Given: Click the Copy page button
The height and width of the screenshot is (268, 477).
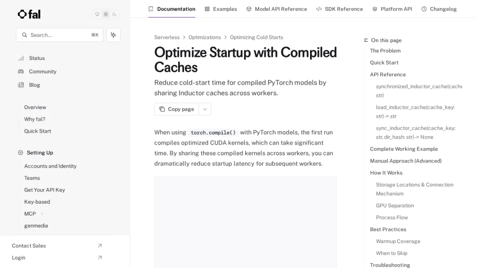Looking at the screenshot, I should [176, 109].
